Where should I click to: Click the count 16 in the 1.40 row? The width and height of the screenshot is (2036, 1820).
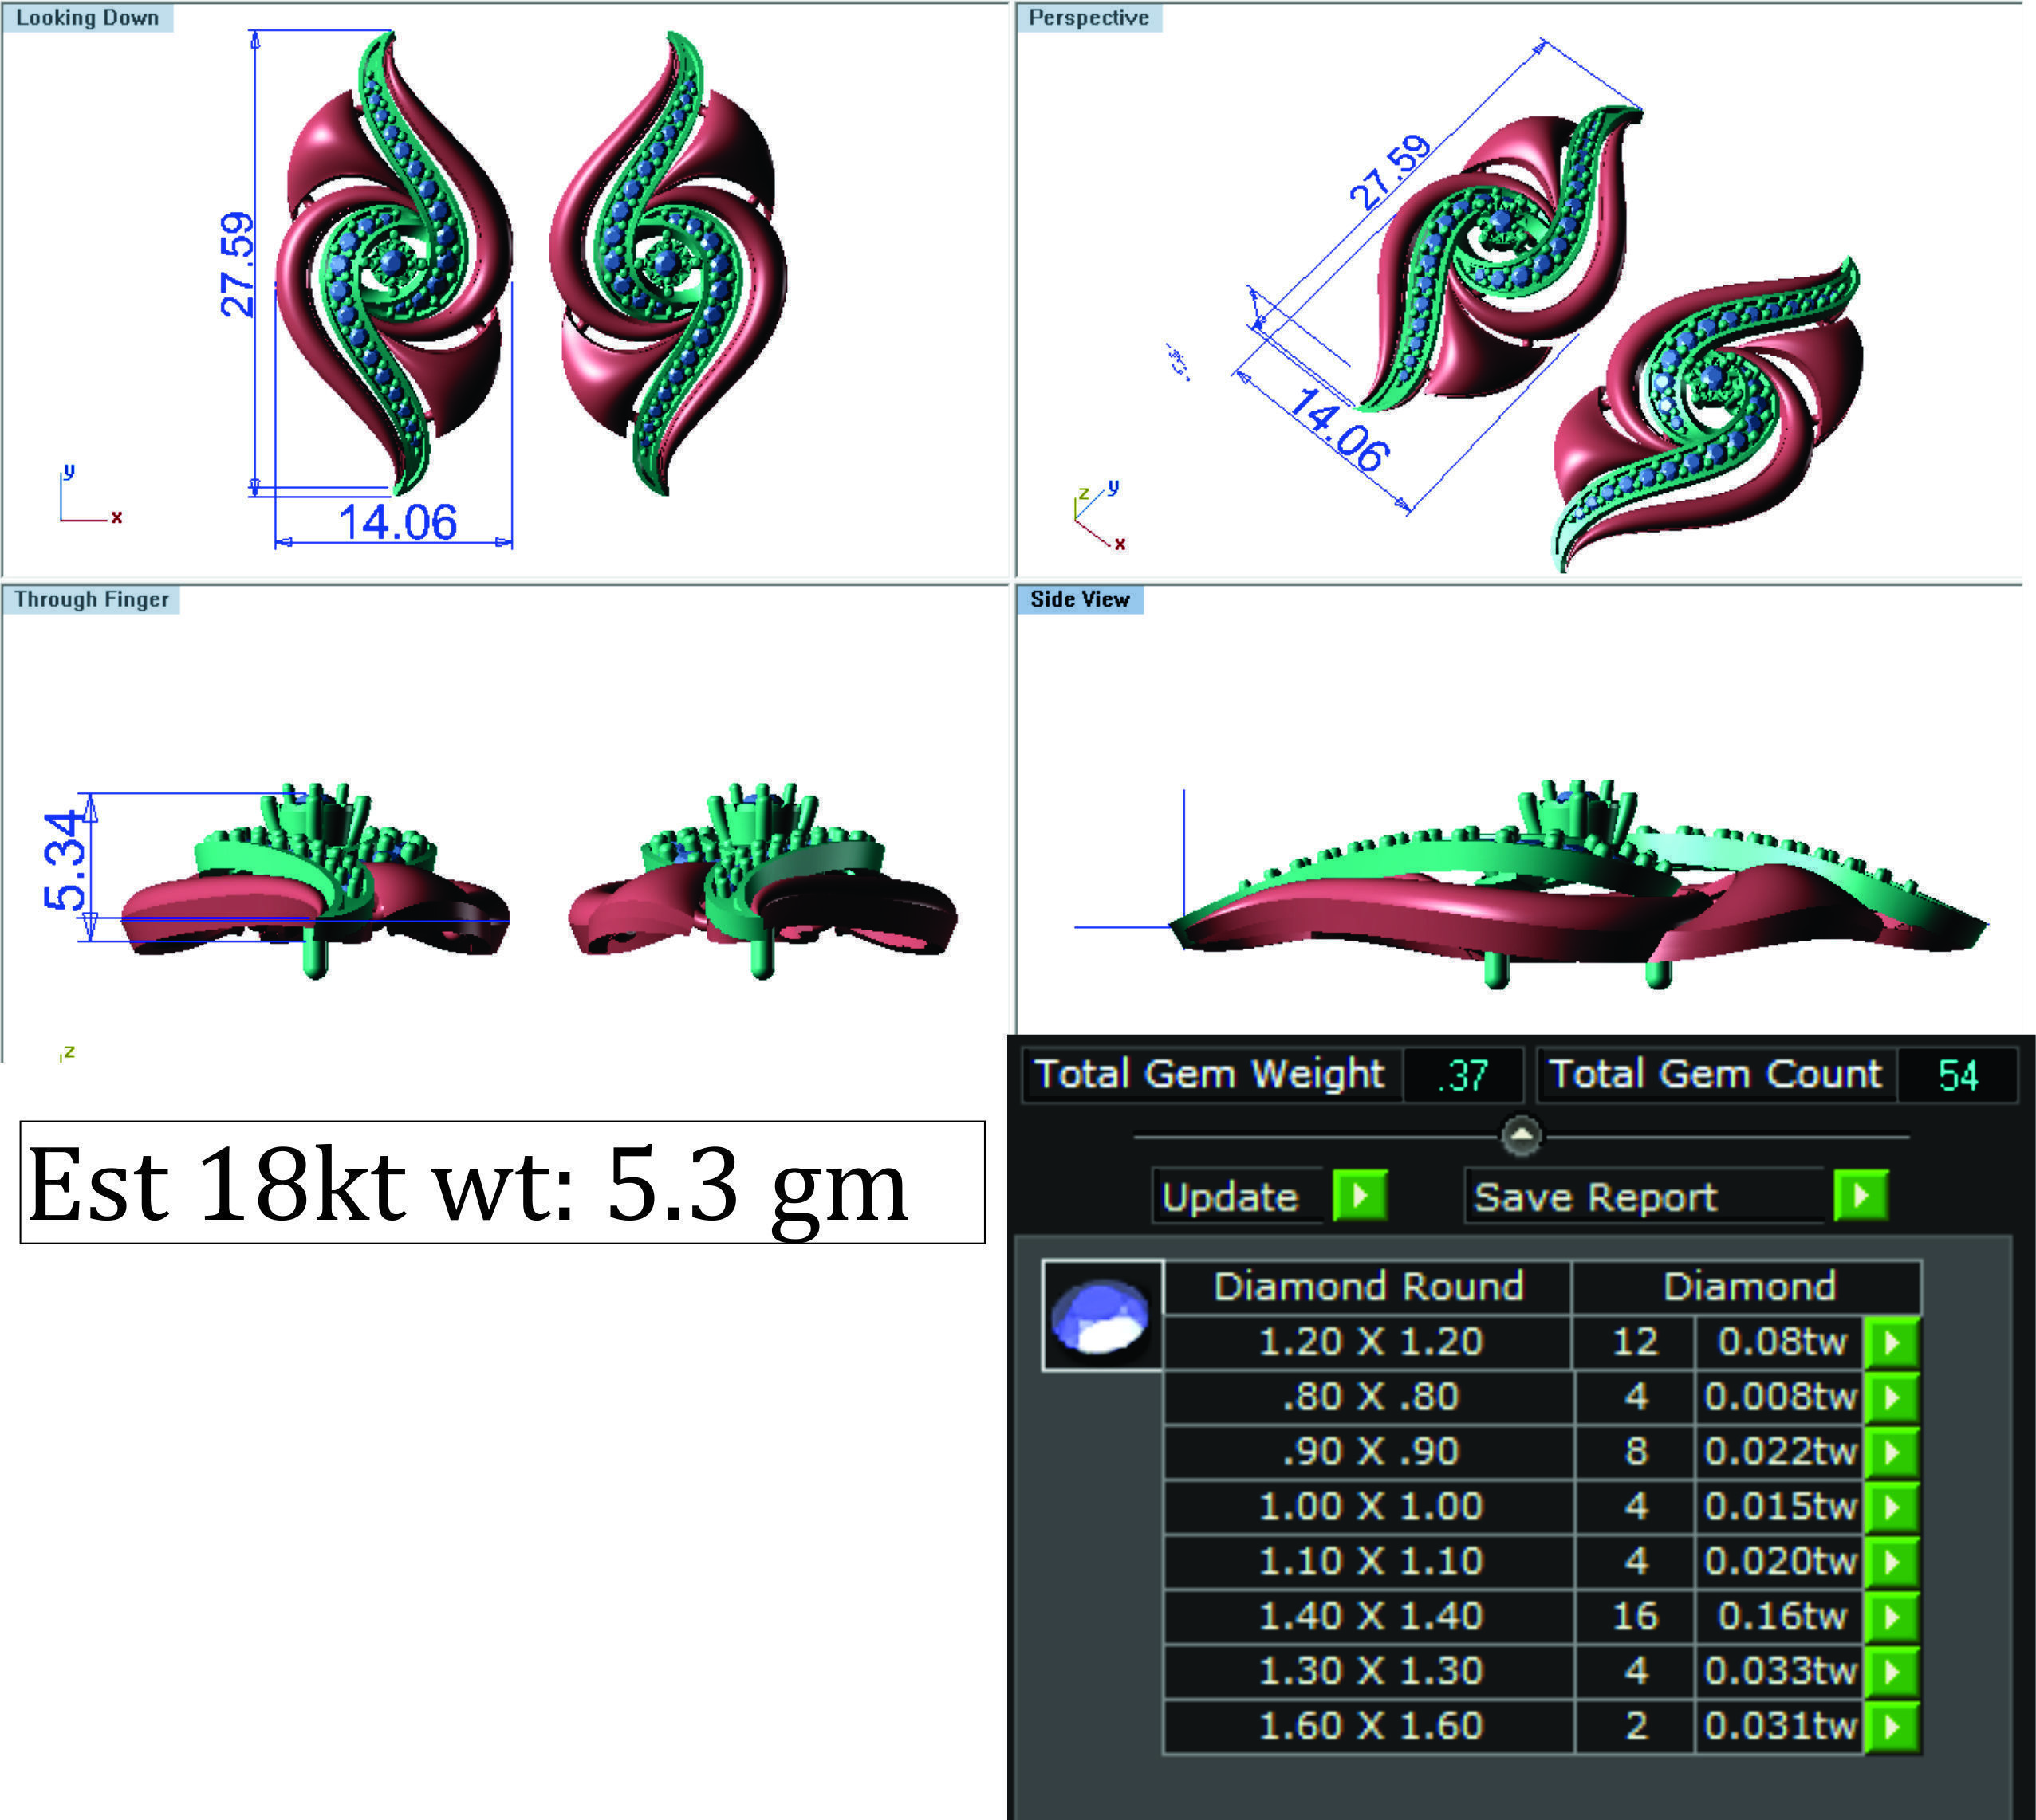point(1635,1617)
